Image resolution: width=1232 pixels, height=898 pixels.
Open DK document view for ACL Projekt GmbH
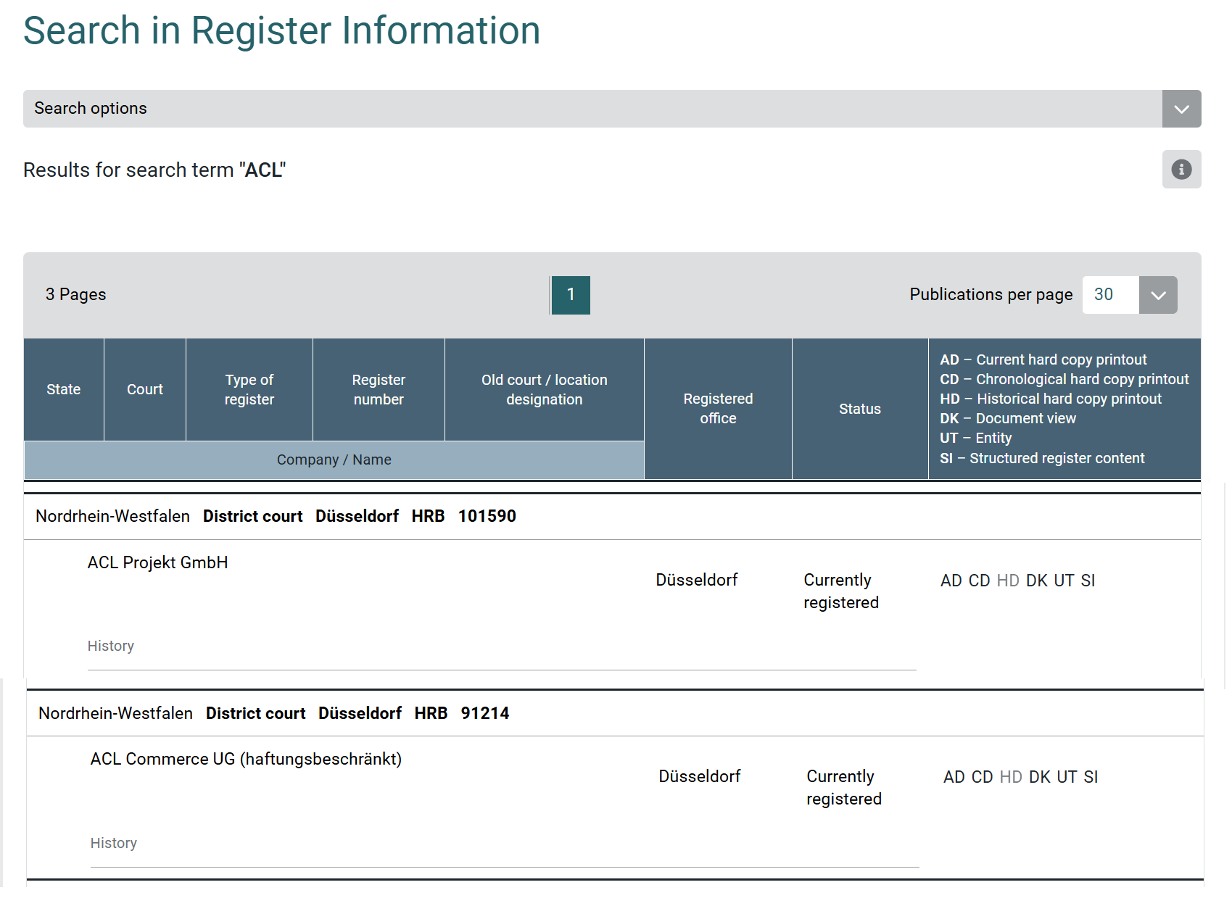(1036, 581)
